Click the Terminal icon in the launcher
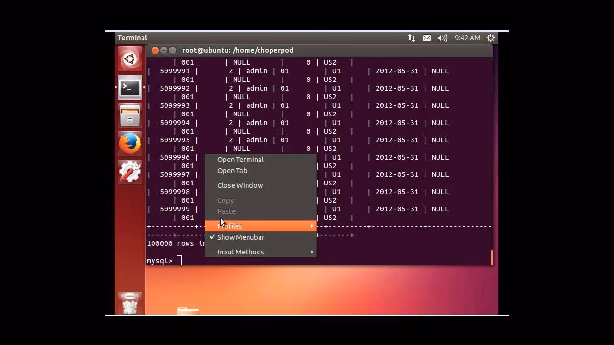The height and width of the screenshot is (345, 614). [x=130, y=87]
